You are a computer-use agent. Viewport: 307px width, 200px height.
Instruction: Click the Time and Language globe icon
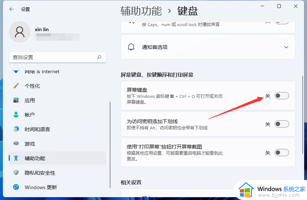[16, 129]
